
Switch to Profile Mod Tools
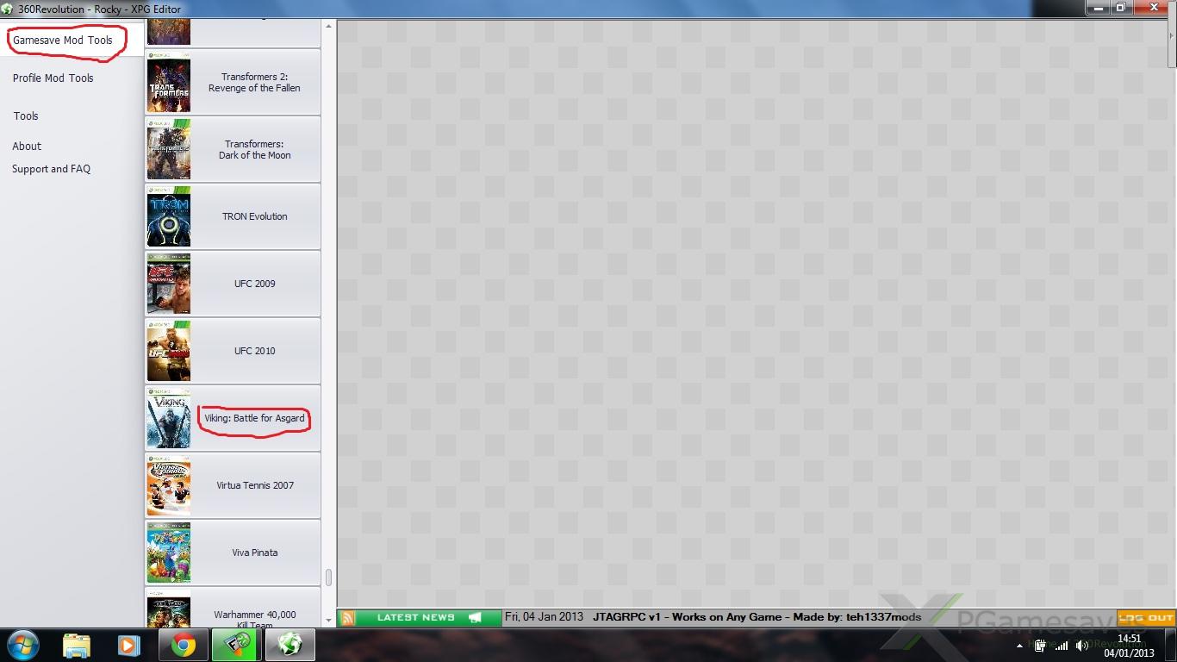click(53, 78)
